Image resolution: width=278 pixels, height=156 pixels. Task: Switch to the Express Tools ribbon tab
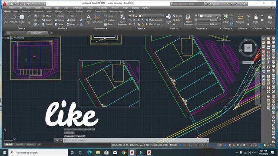point(100,11)
